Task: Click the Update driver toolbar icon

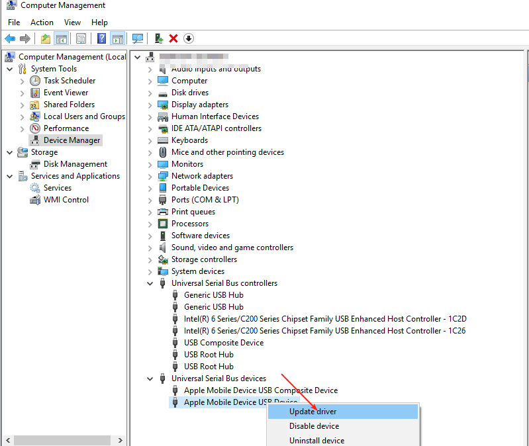Action: pos(158,39)
